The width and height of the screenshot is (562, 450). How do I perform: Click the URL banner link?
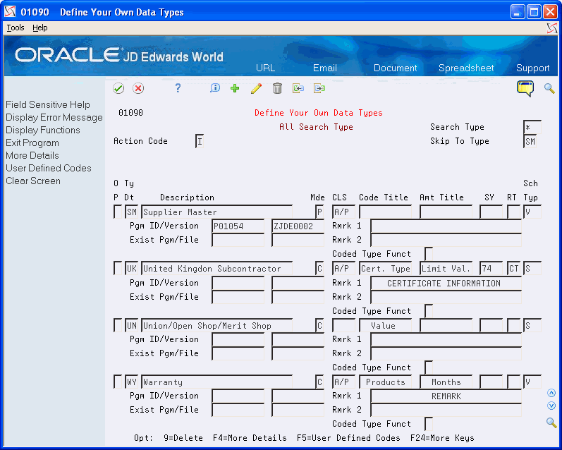pyautogui.click(x=266, y=68)
